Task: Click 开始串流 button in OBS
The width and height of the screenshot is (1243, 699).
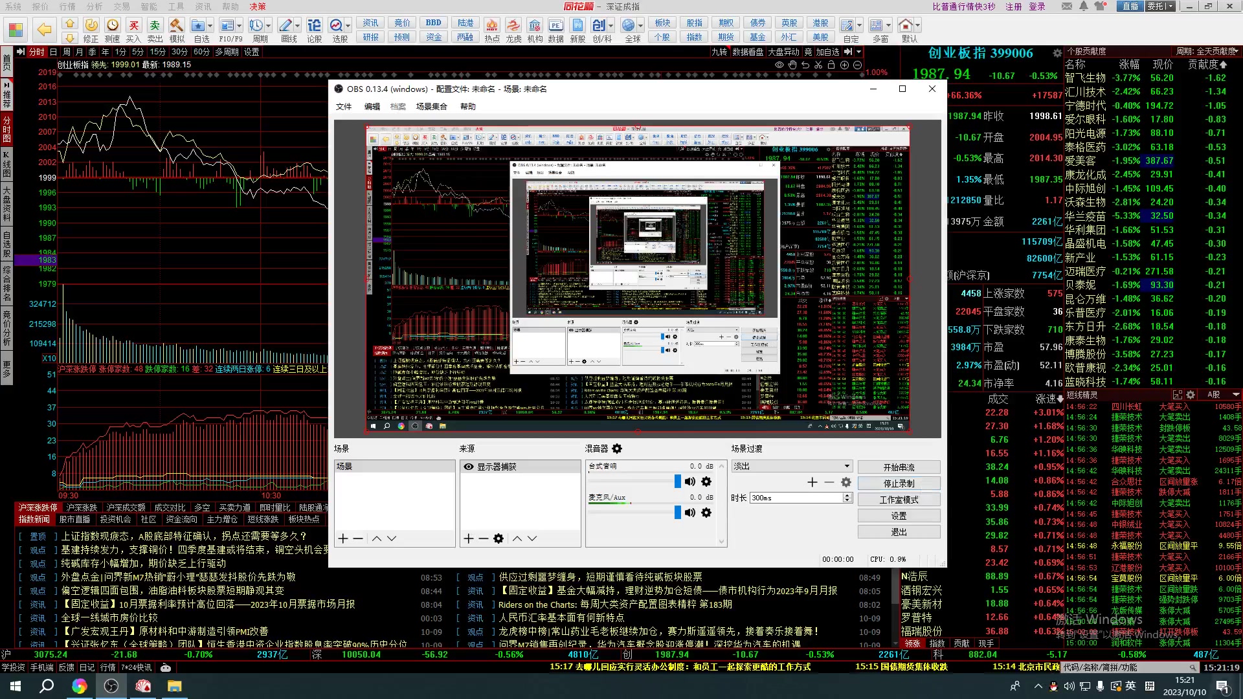Action: pyautogui.click(x=899, y=467)
